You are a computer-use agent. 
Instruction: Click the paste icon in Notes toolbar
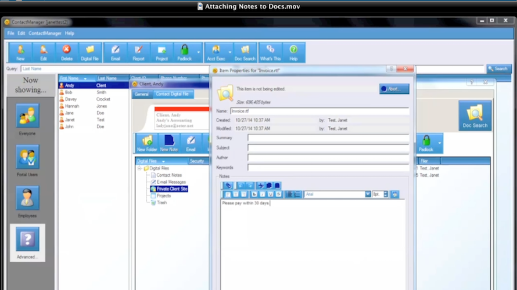coord(277,186)
